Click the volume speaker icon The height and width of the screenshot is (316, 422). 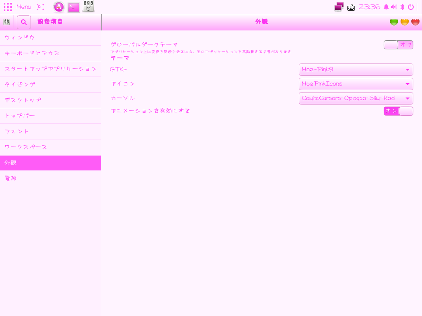pyautogui.click(x=394, y=7)
